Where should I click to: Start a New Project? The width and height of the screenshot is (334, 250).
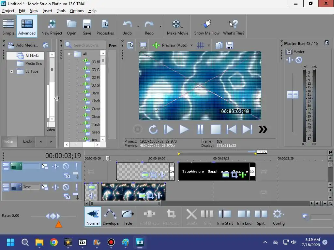coord(52,27)
